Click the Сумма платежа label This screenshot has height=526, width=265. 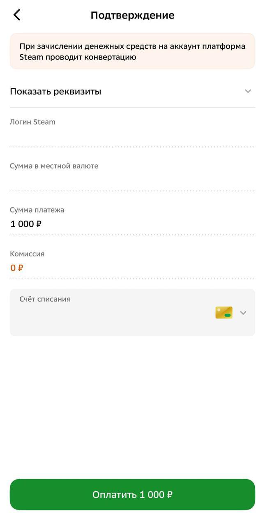point(37,210)
